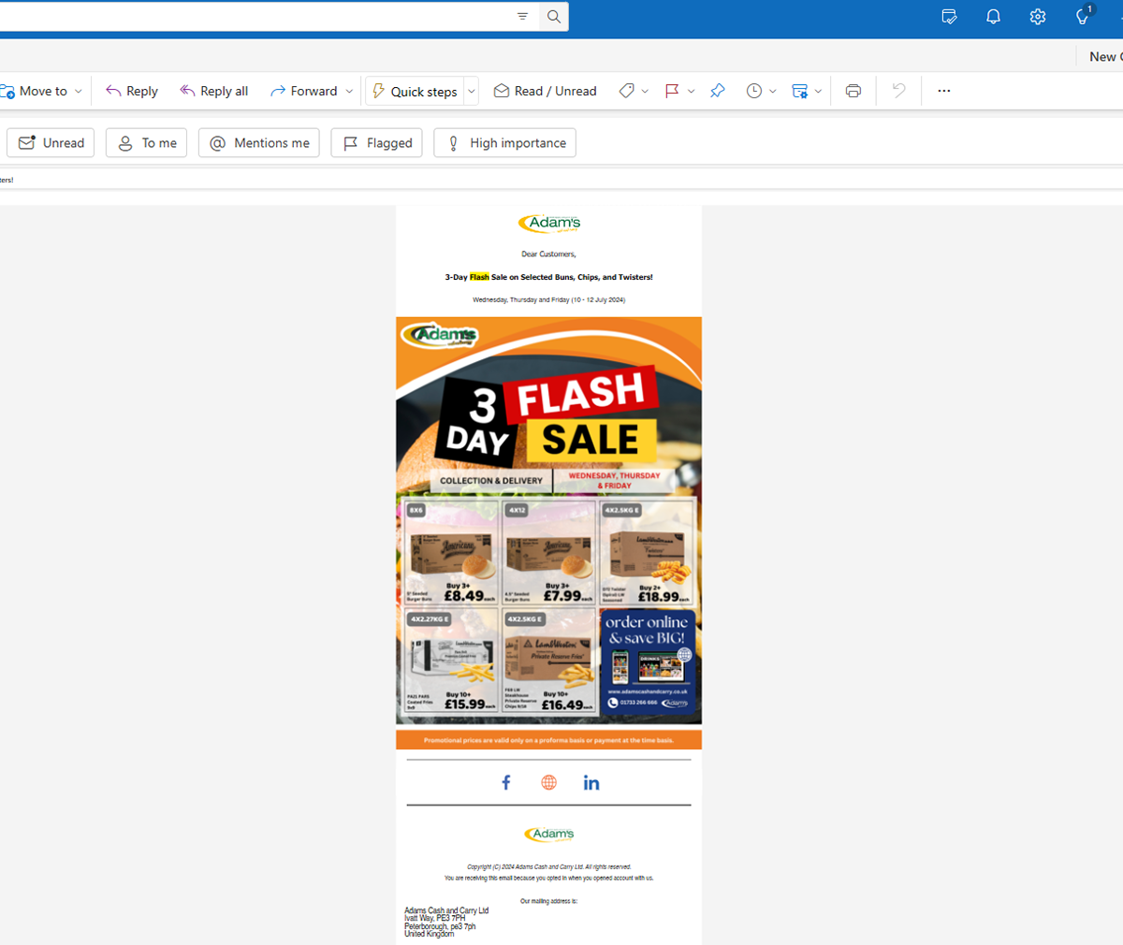Click the Adam's logo at email top
Viewport: 1123px width, 945px height.
click(549, 223)
